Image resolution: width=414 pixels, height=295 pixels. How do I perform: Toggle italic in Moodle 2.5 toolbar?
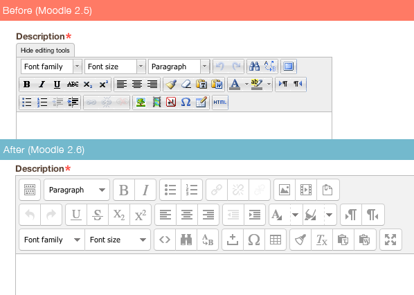coord(42,84)
